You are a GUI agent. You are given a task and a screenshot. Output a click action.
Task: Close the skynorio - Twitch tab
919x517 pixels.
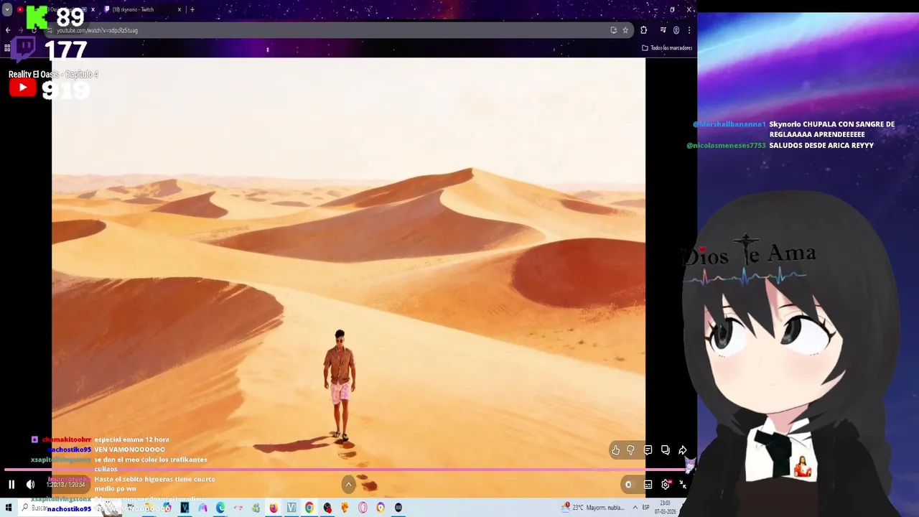(x=179, y=9)
